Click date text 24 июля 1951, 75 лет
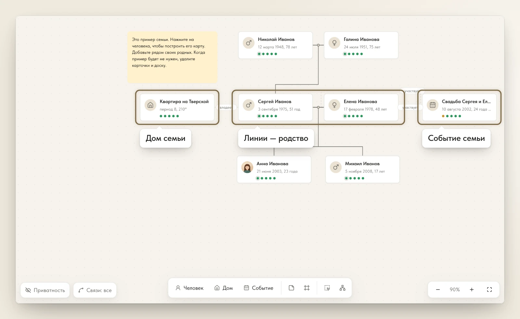 click(x=362, y=47)
